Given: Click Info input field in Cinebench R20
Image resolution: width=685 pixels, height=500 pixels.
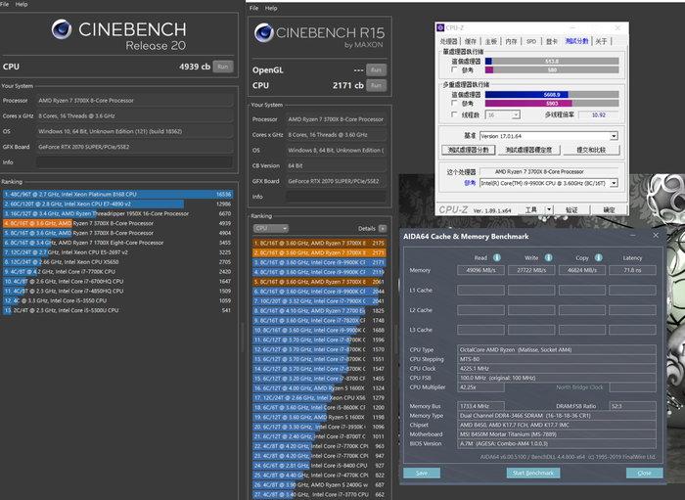Looking at the screenshot, I should tap(134, 162).
